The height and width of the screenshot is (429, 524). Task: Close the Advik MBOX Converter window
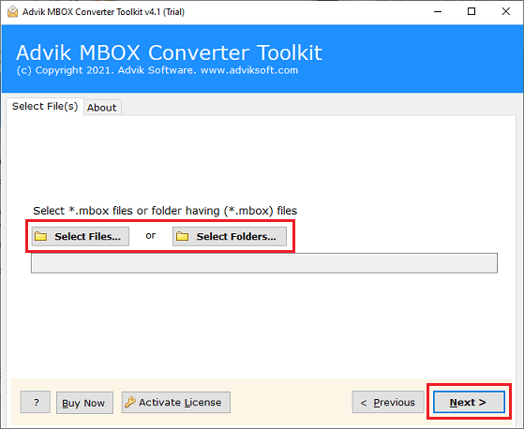point(506,11)
